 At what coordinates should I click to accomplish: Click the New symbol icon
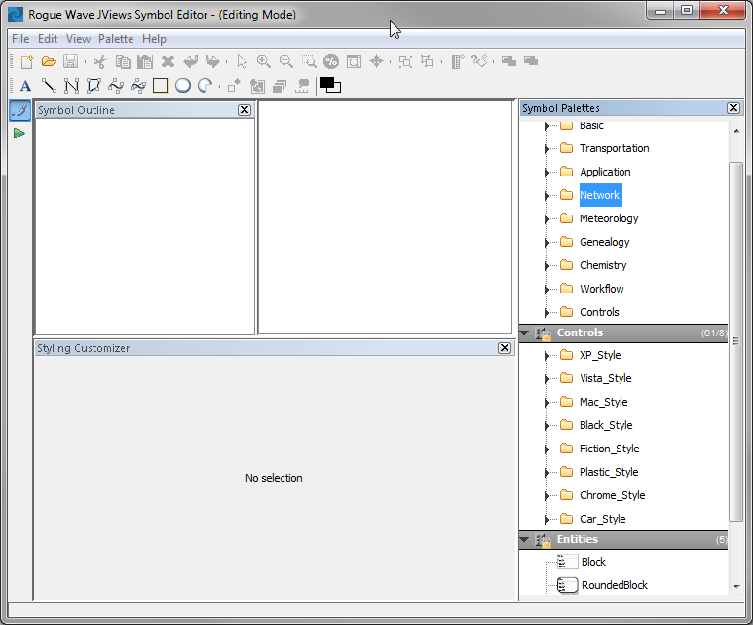click(x=27, y=61)
